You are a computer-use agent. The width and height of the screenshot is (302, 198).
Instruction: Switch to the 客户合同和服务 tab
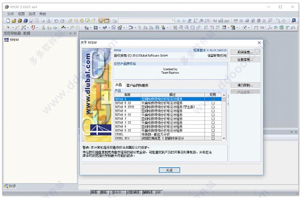[137, 85]
